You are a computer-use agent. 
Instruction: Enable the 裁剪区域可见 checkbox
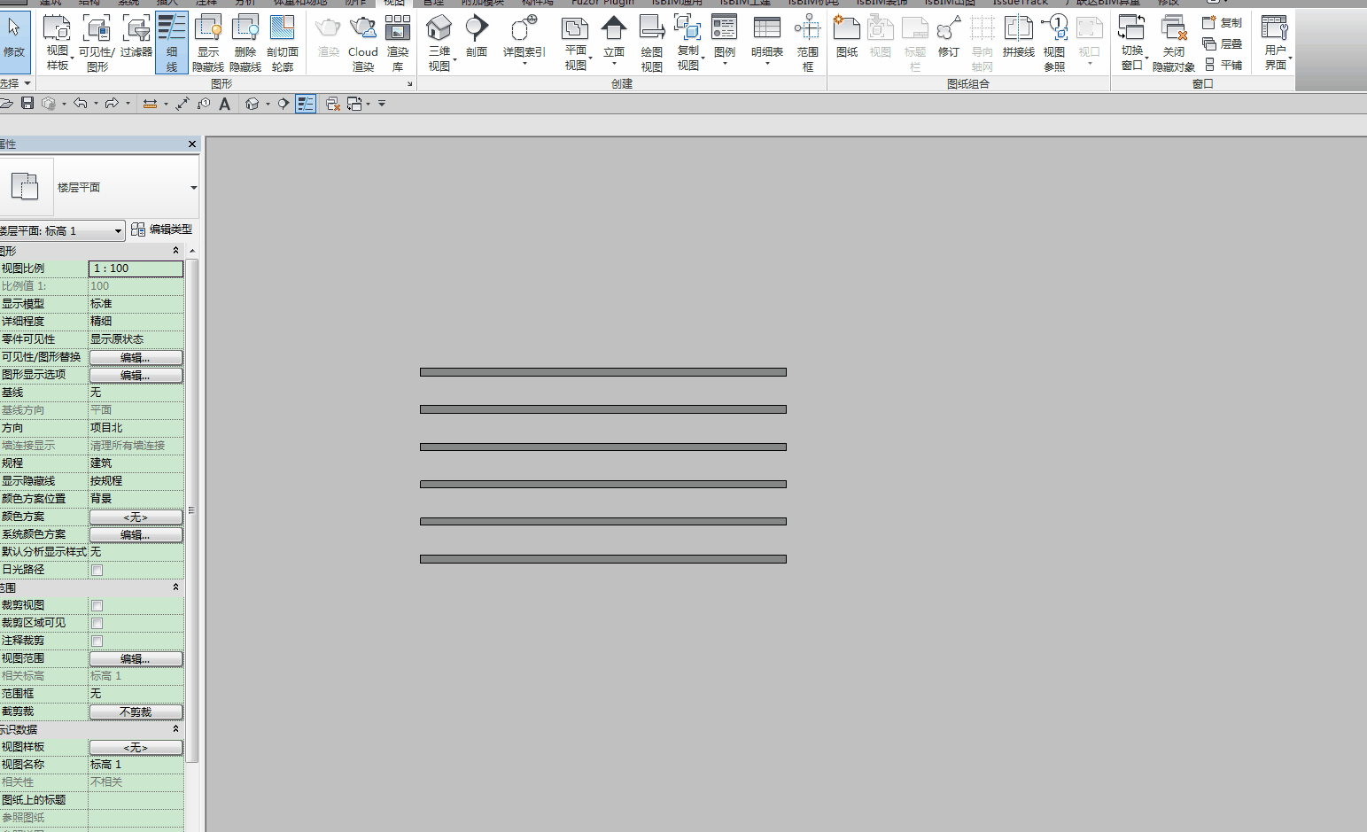[97, 623]
